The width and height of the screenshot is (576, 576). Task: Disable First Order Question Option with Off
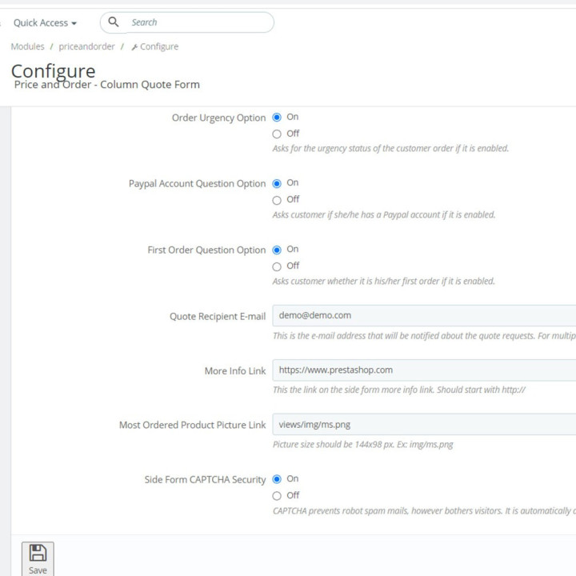(277, 266)
